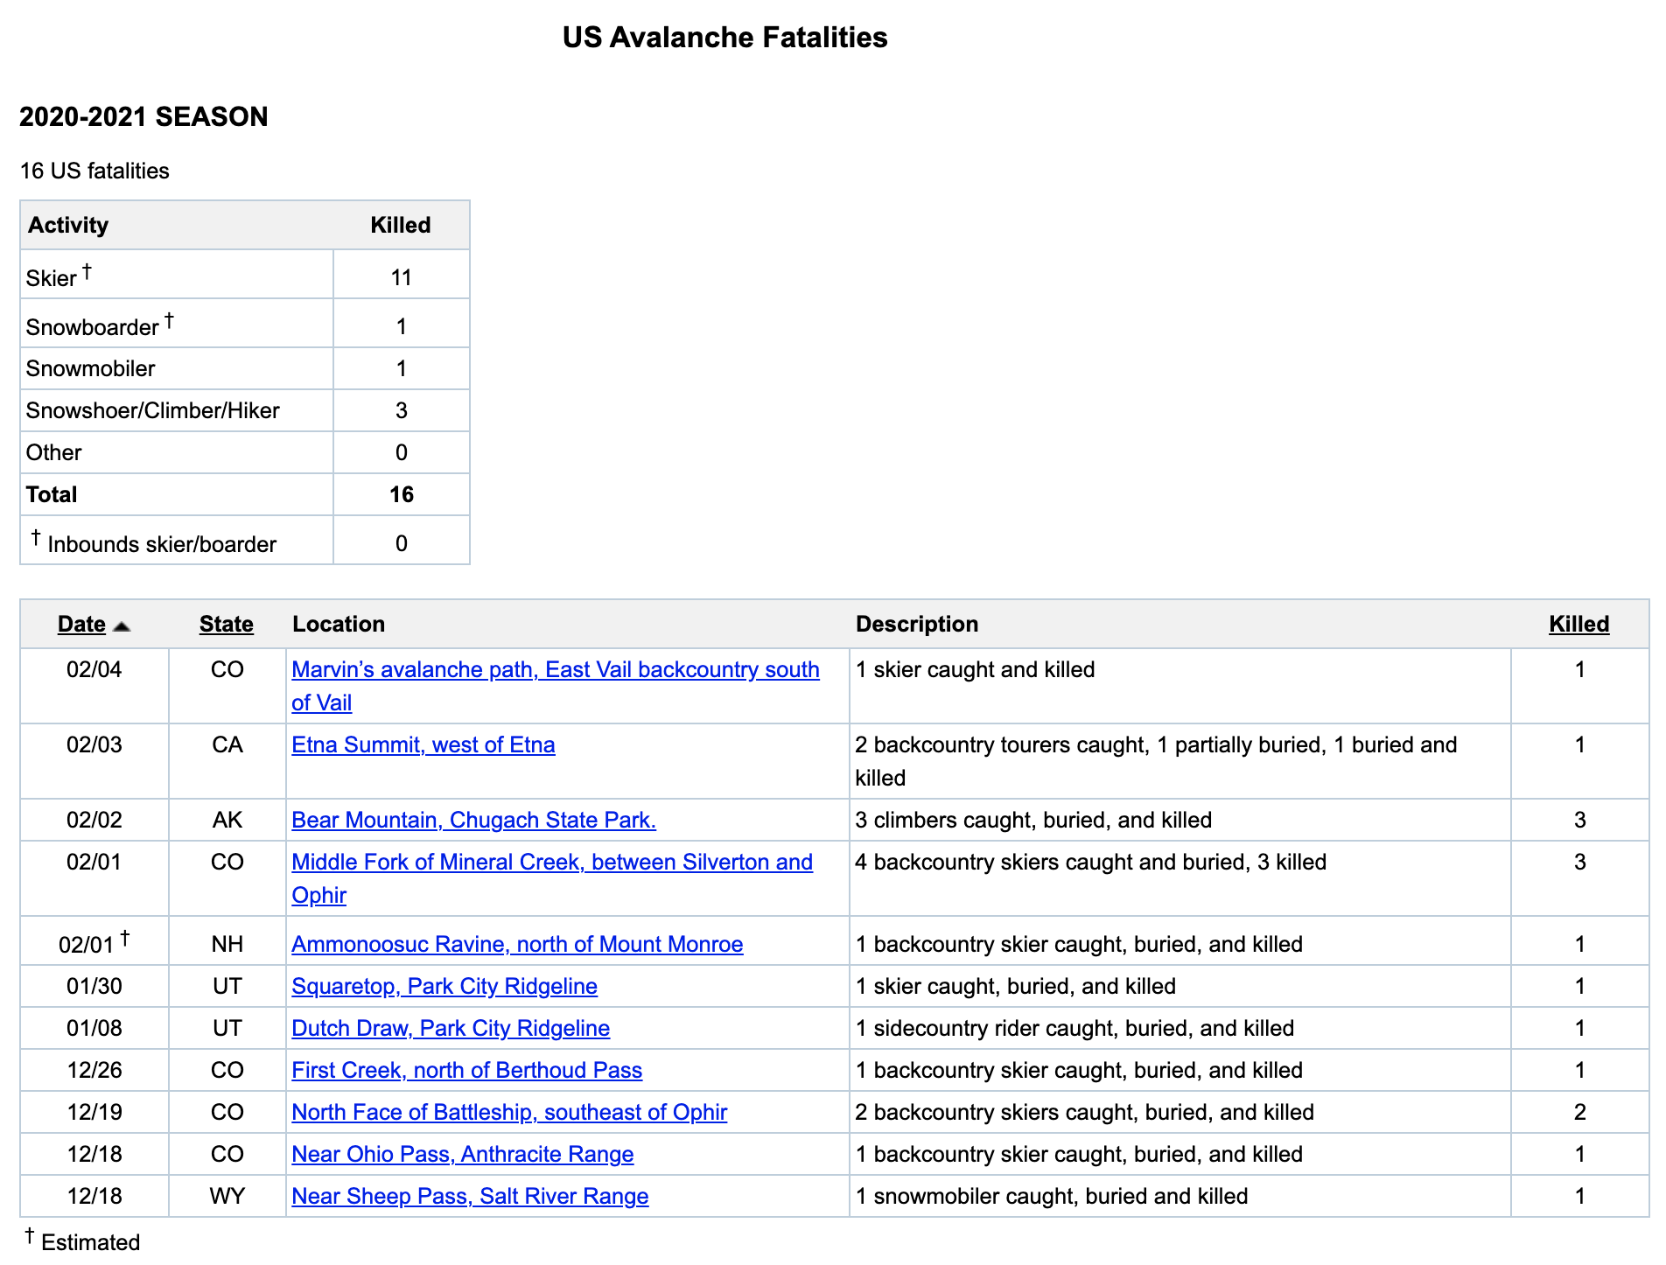Click the 12/26 date cell
The height and width of the screenshot is (1265, 1666).
pyautogui.click(x=94, y=1070)
